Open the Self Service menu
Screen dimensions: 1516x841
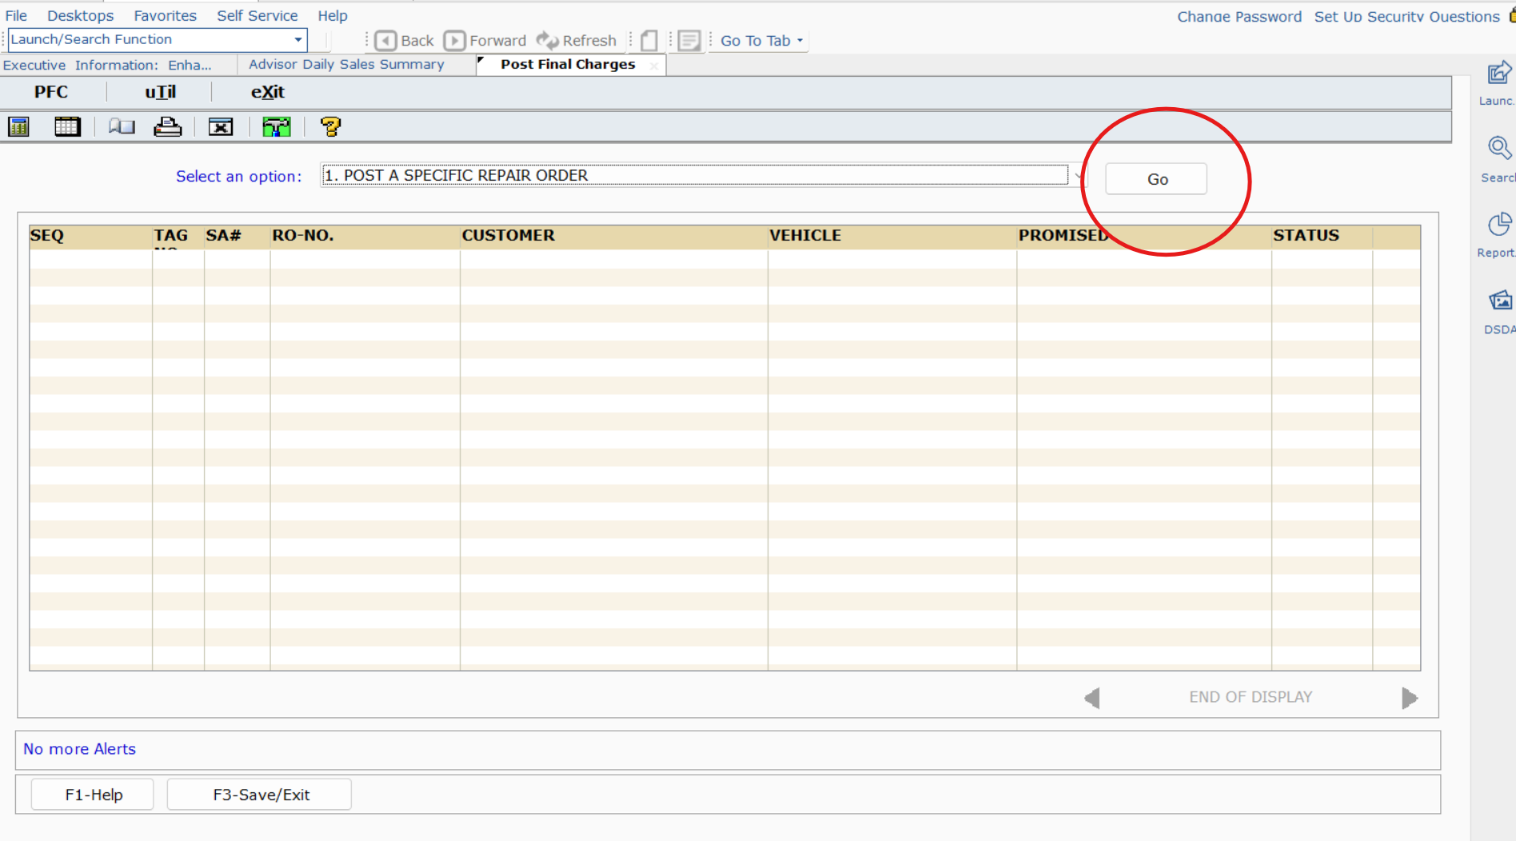[x=257, y=15]
